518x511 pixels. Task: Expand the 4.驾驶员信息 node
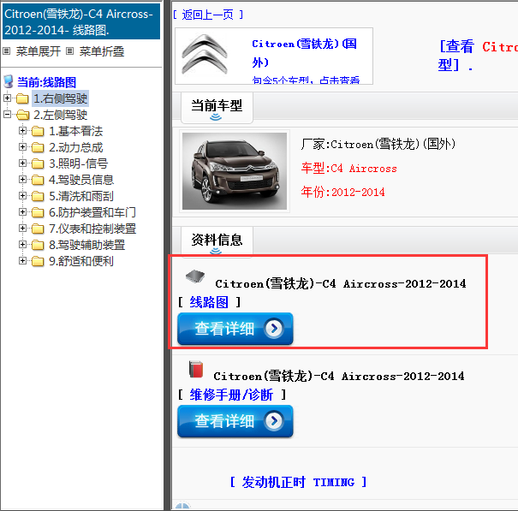click(22, 179)
